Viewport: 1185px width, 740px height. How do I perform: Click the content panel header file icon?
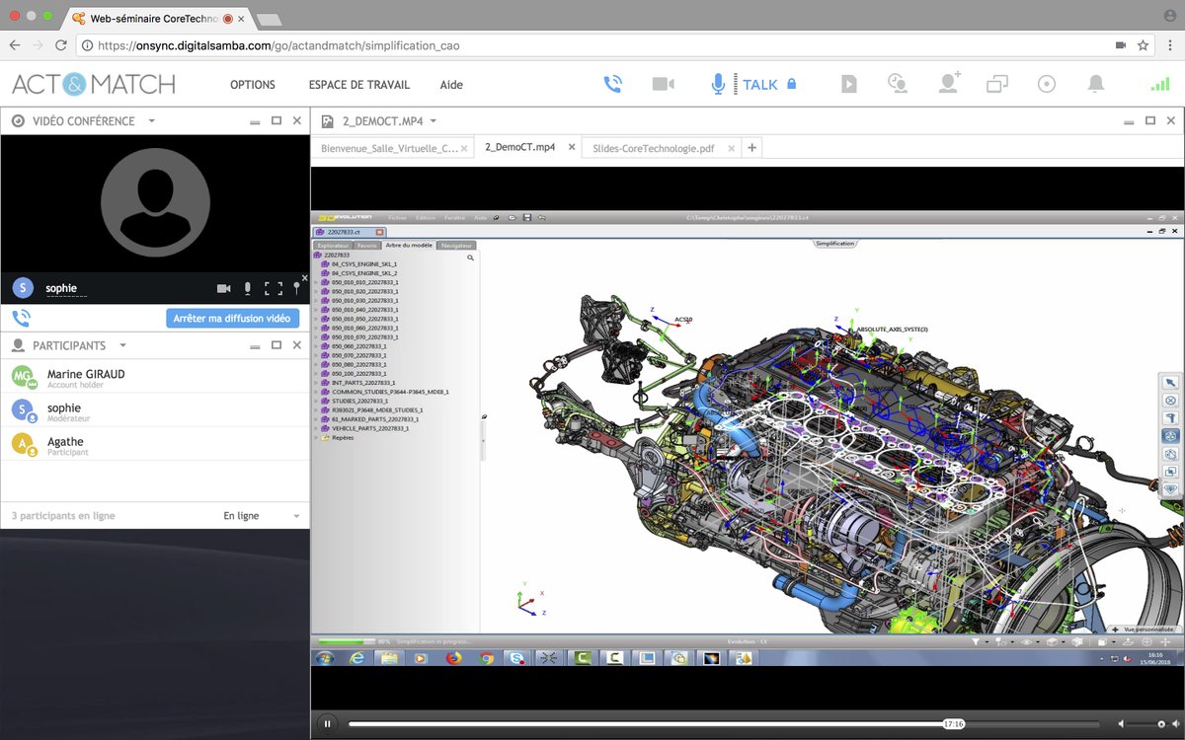coord(327,120)
